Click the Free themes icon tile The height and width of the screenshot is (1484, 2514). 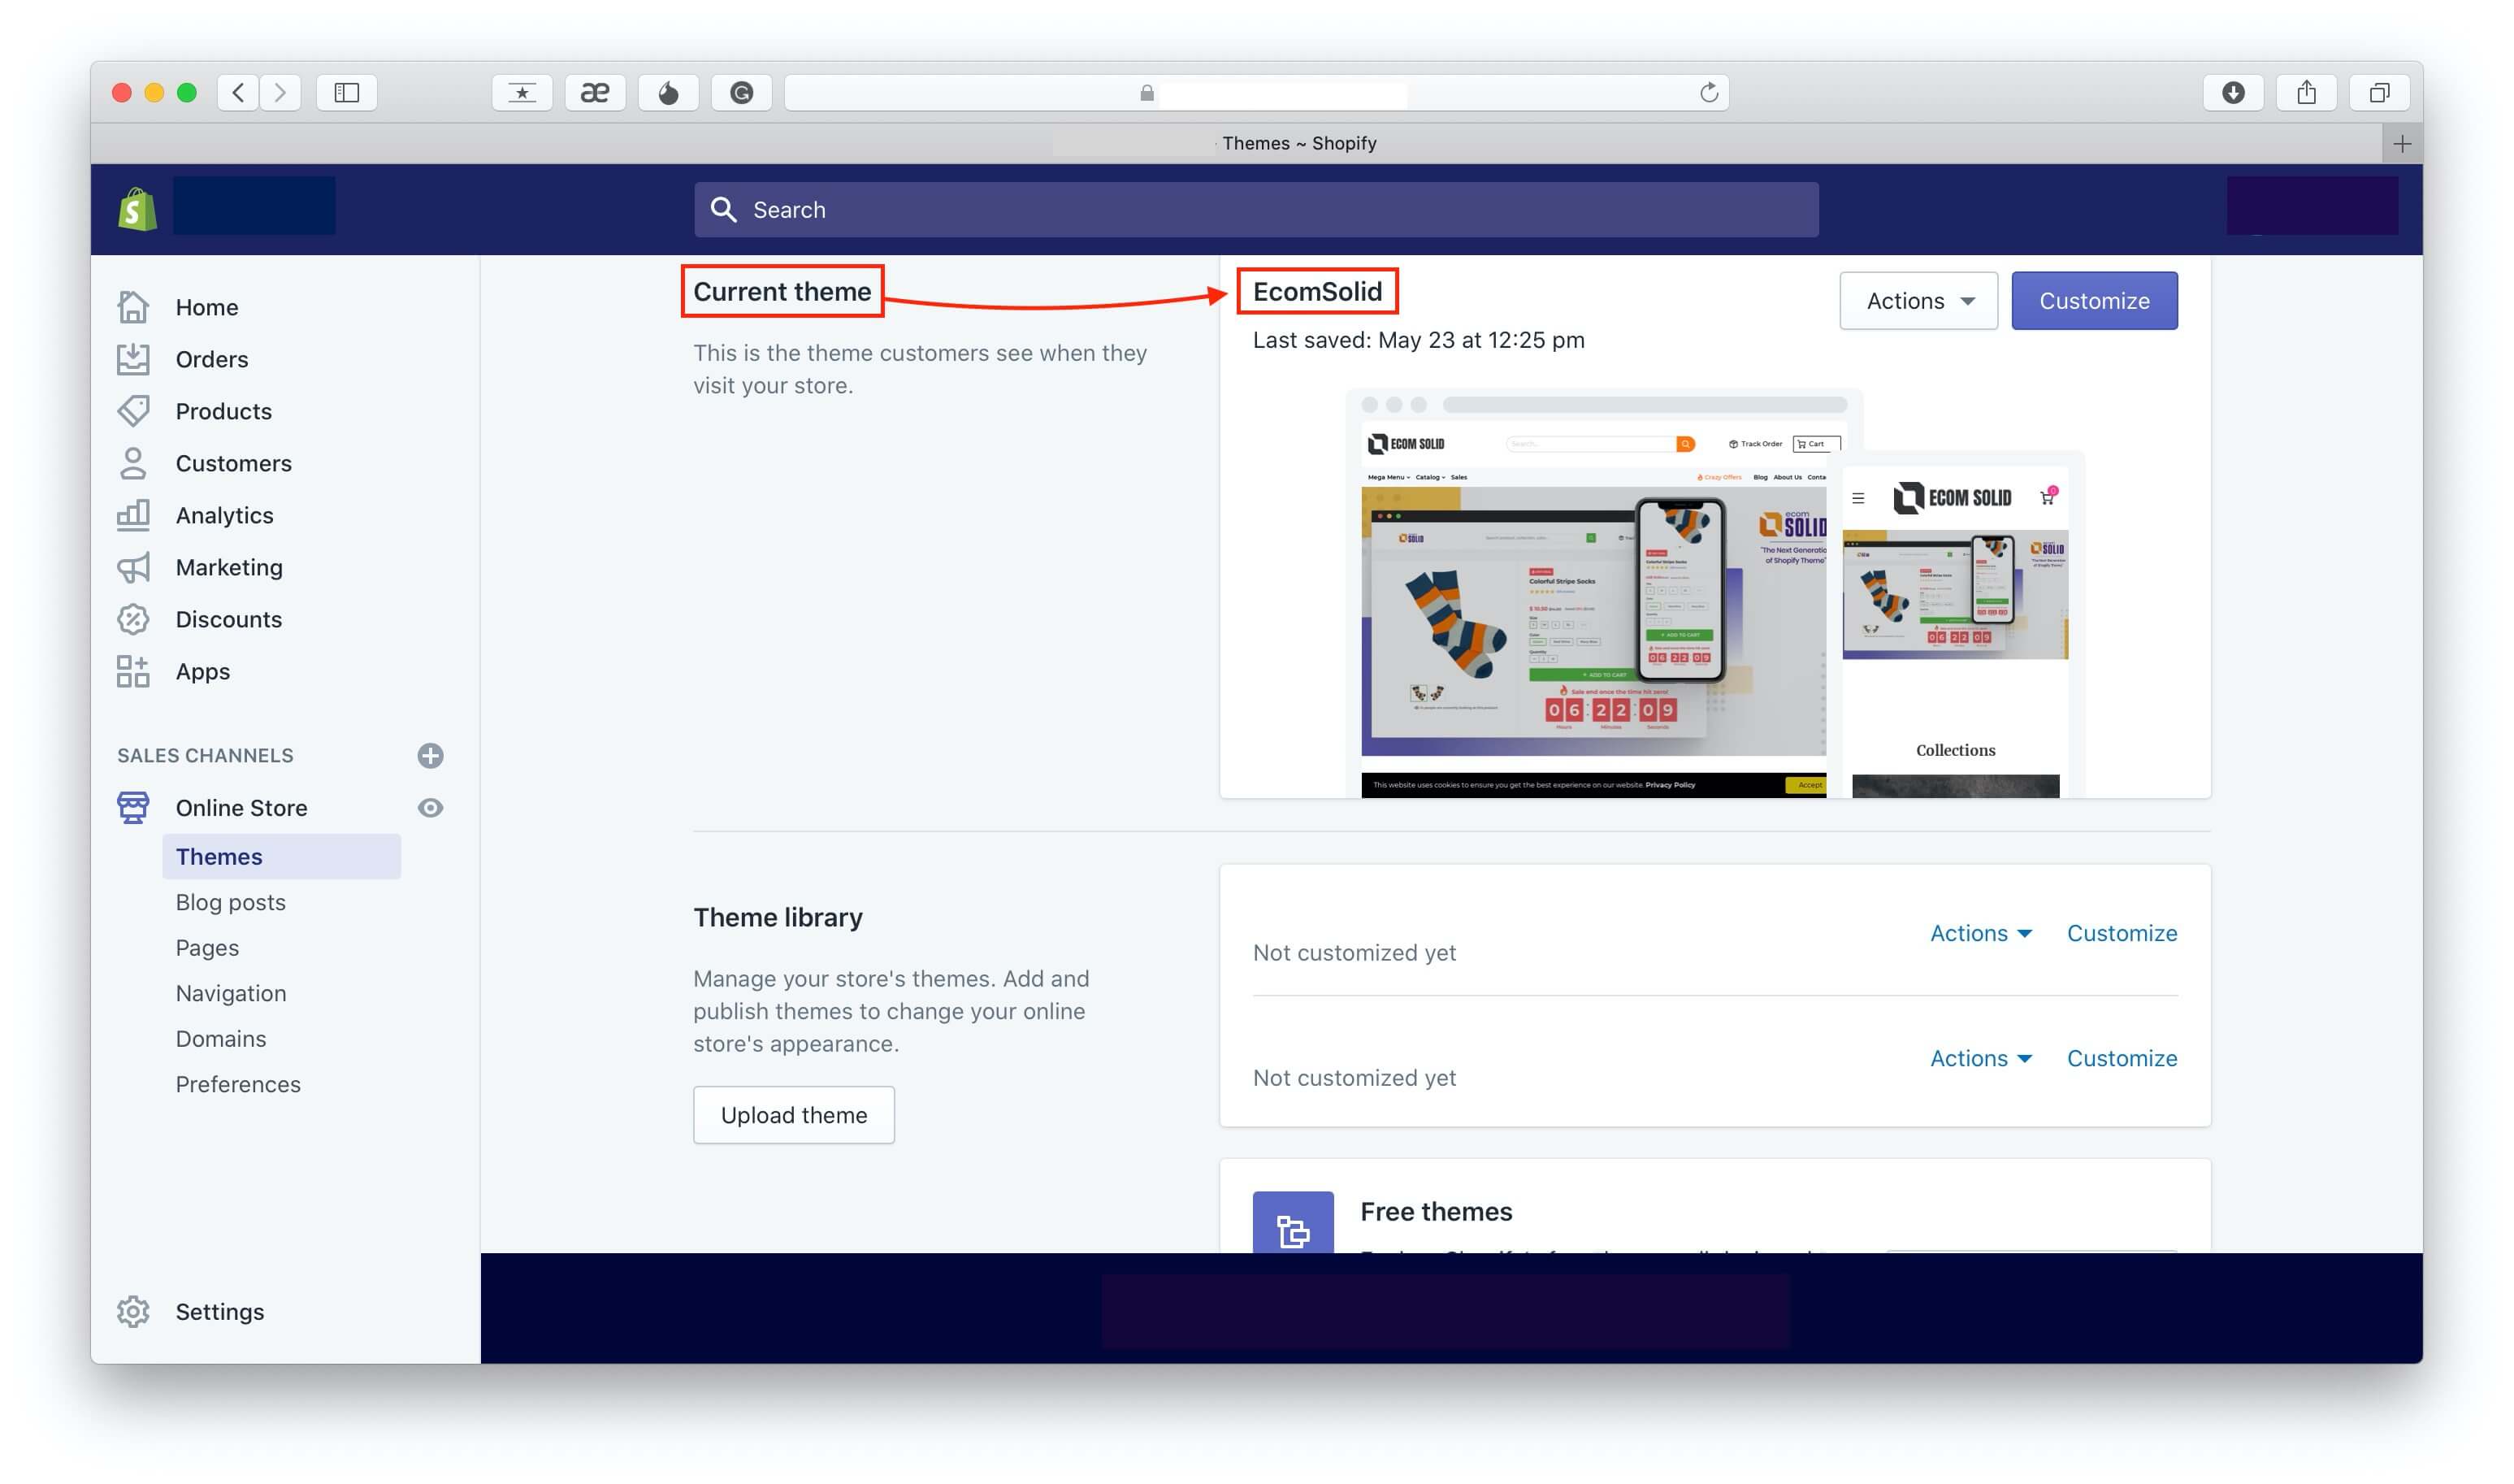point(1294,1222)
